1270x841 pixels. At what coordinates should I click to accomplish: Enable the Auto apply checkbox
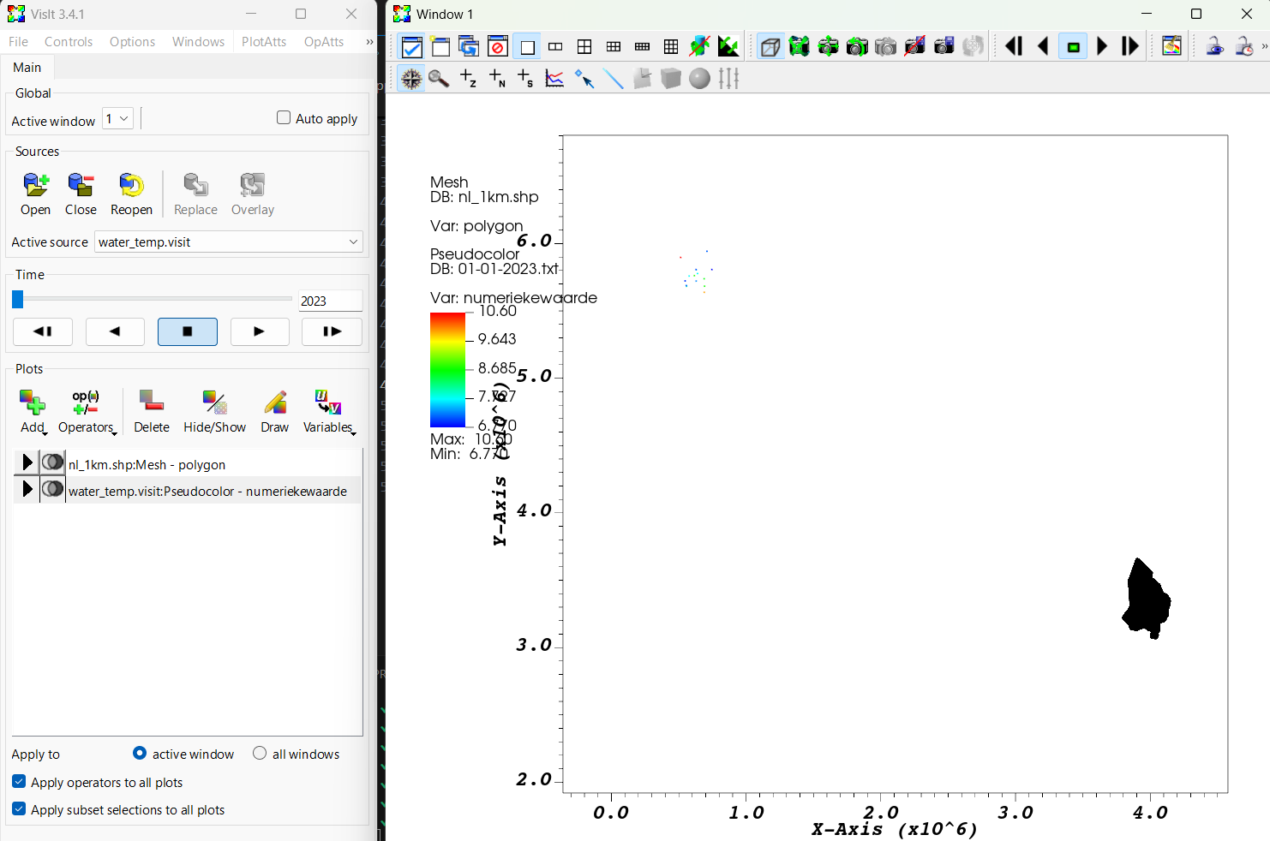coord(284,118)
